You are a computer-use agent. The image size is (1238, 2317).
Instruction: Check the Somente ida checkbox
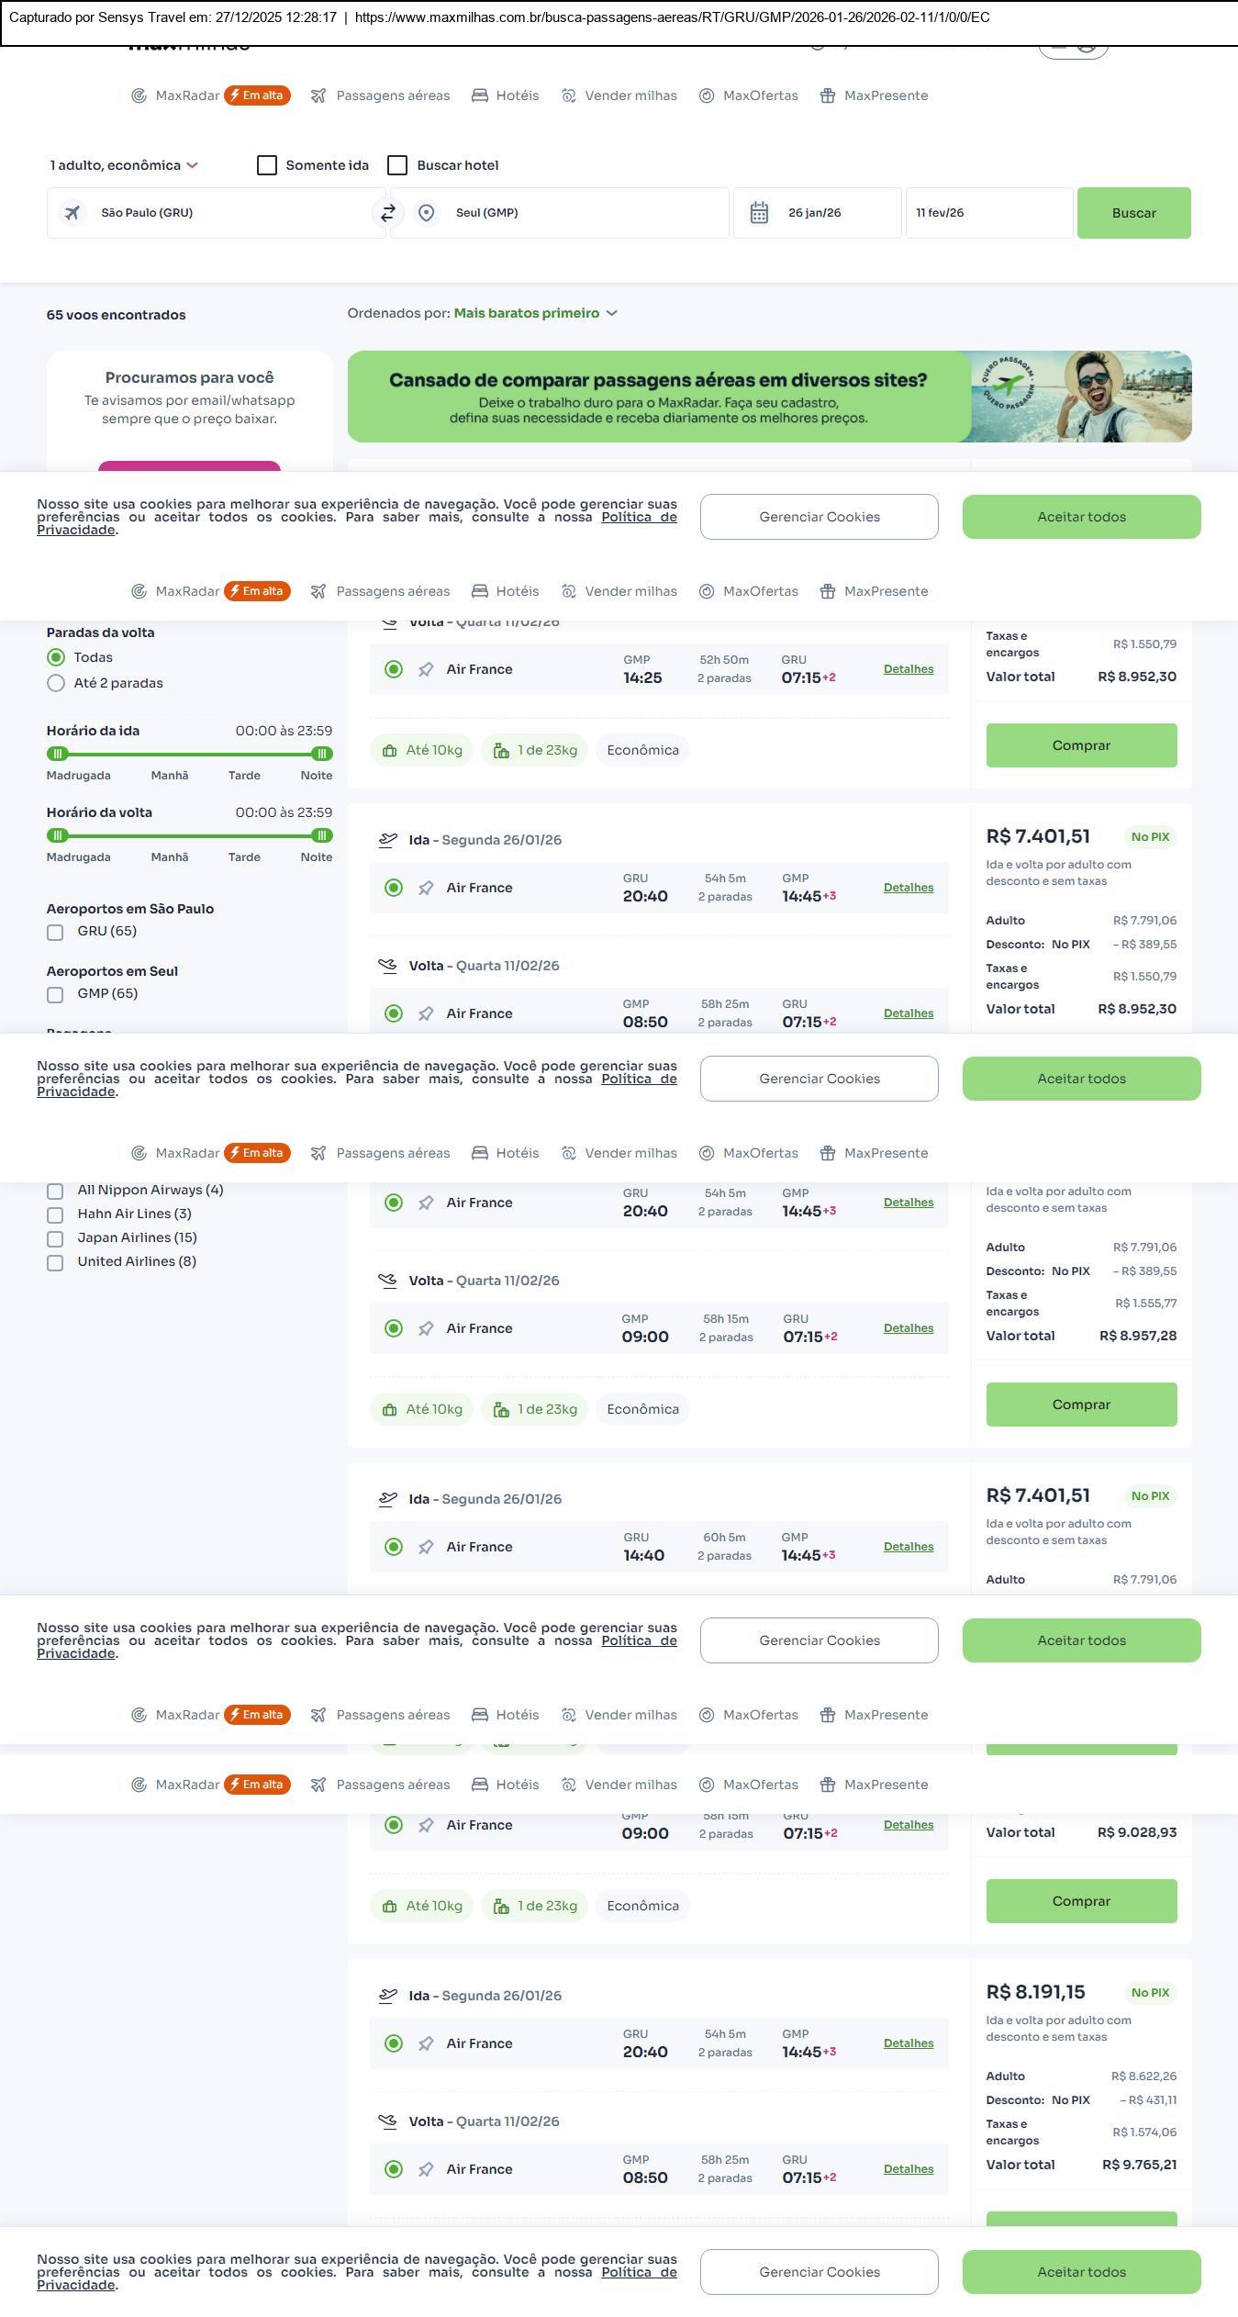pos(267,165)
